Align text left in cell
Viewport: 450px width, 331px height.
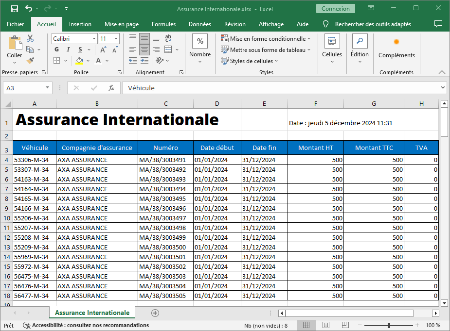coord(133,50)
